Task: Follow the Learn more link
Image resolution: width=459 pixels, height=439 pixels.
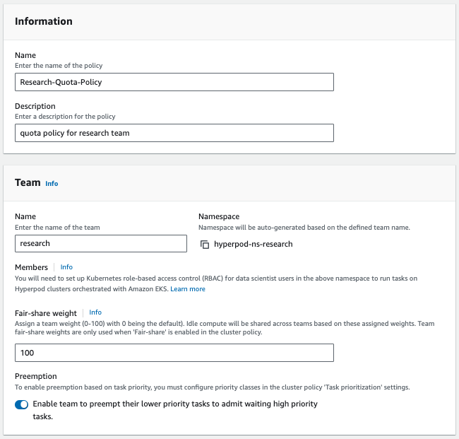Action: click(188, 289)
